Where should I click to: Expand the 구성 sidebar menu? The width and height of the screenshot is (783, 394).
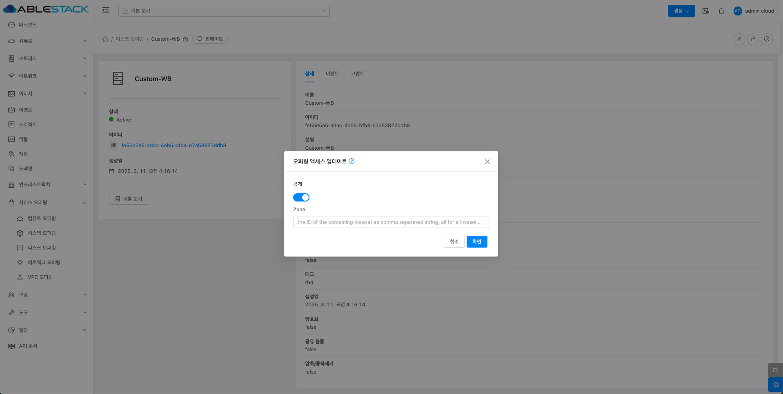pyautogui.click(x=47, y=294)
